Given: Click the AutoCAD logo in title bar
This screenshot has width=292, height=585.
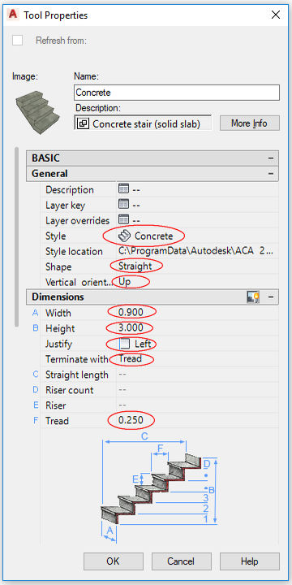Looking at the screenshot, I should click(14, 15).
